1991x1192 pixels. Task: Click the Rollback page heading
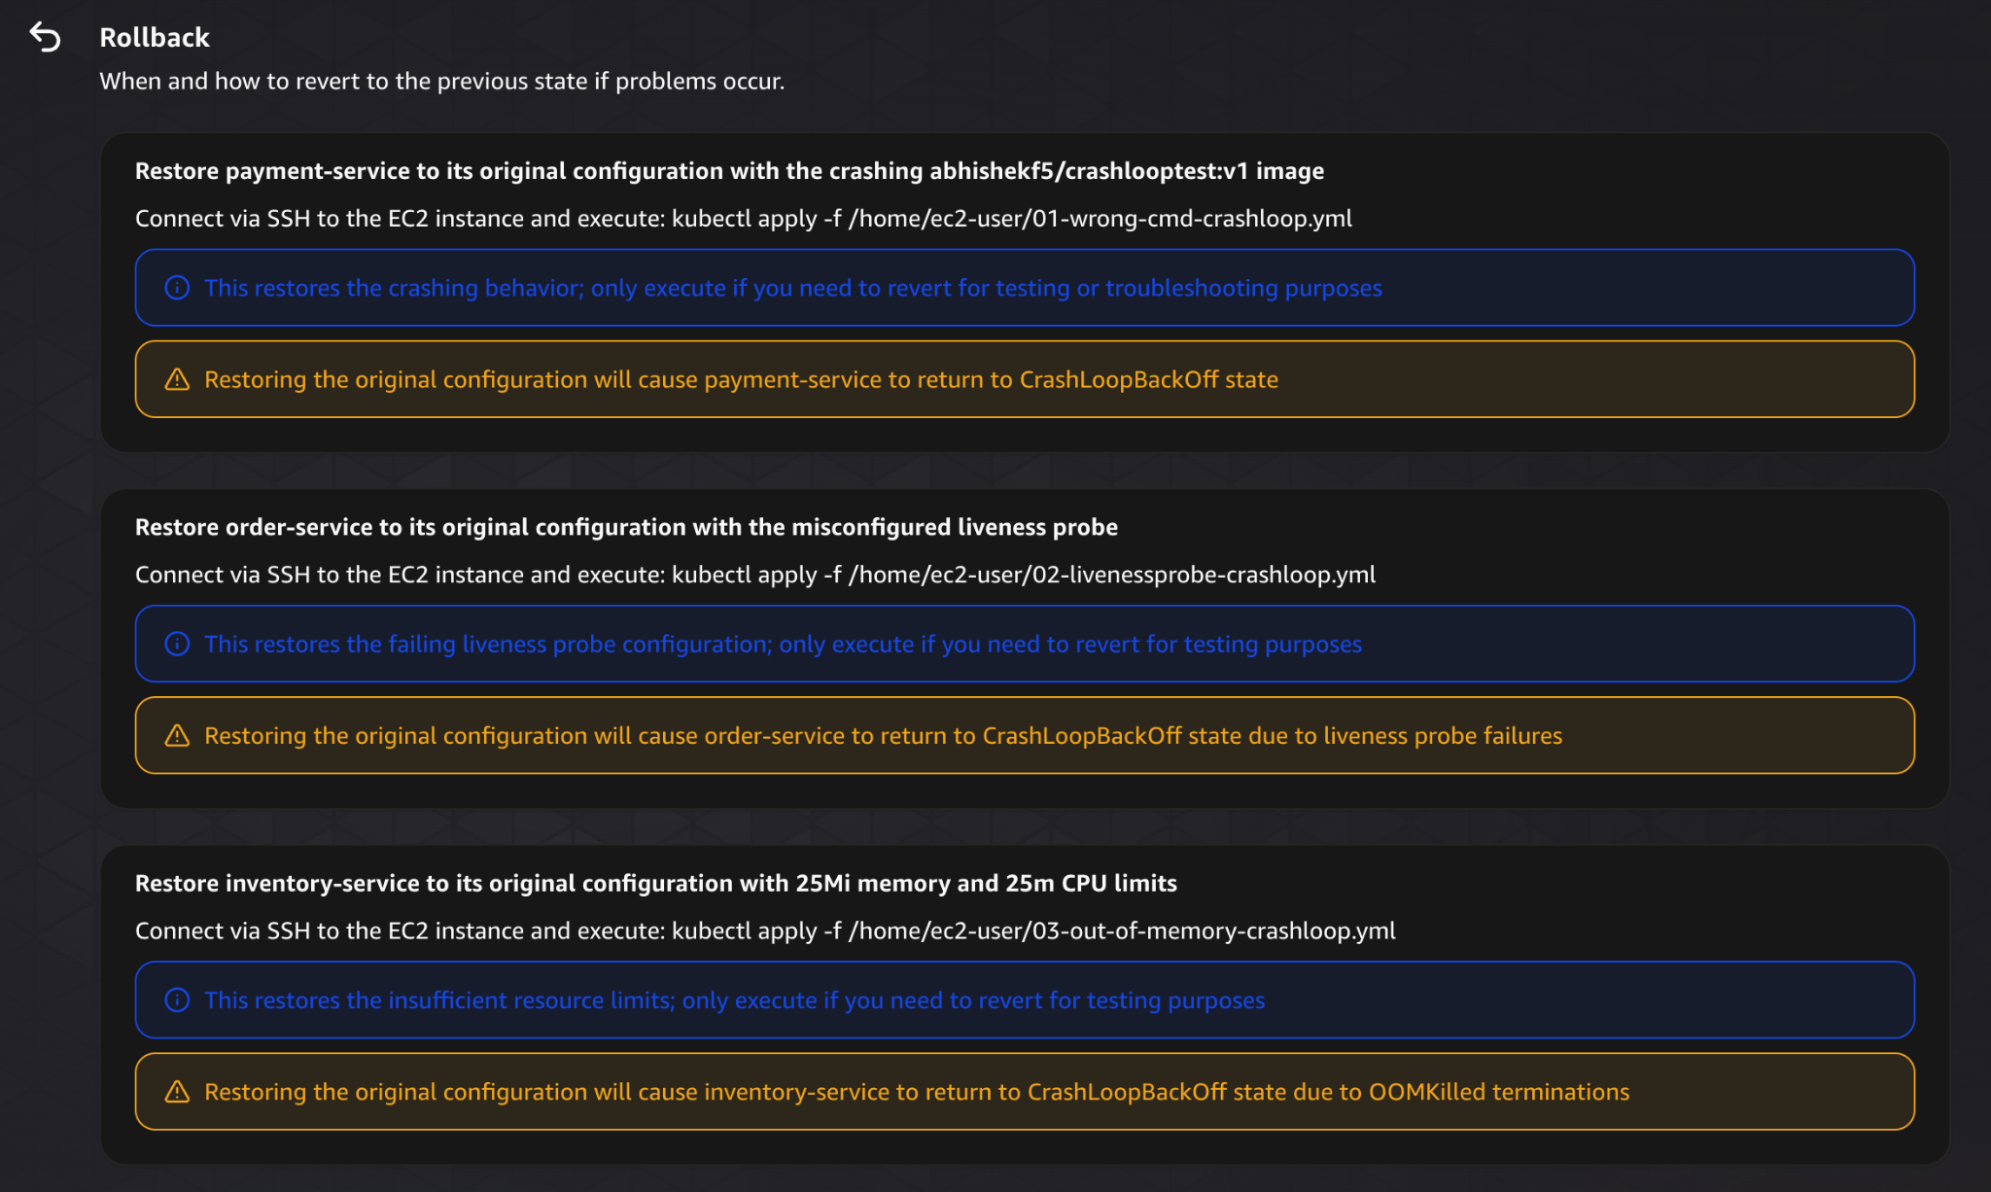pos(153,37)
